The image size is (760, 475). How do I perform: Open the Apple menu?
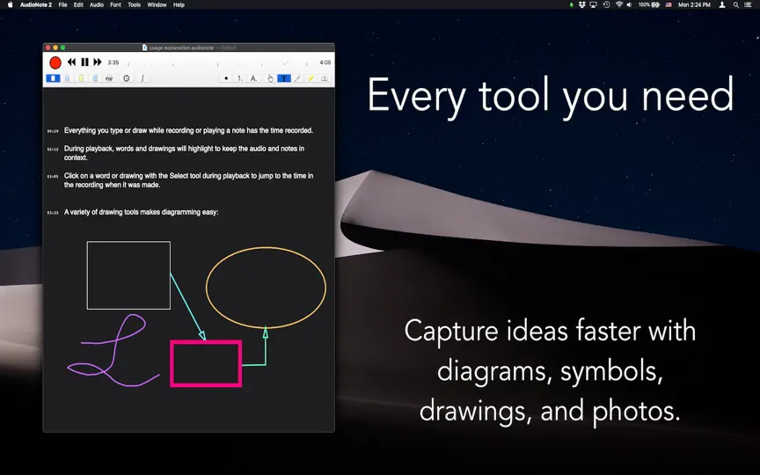(11, 5)
